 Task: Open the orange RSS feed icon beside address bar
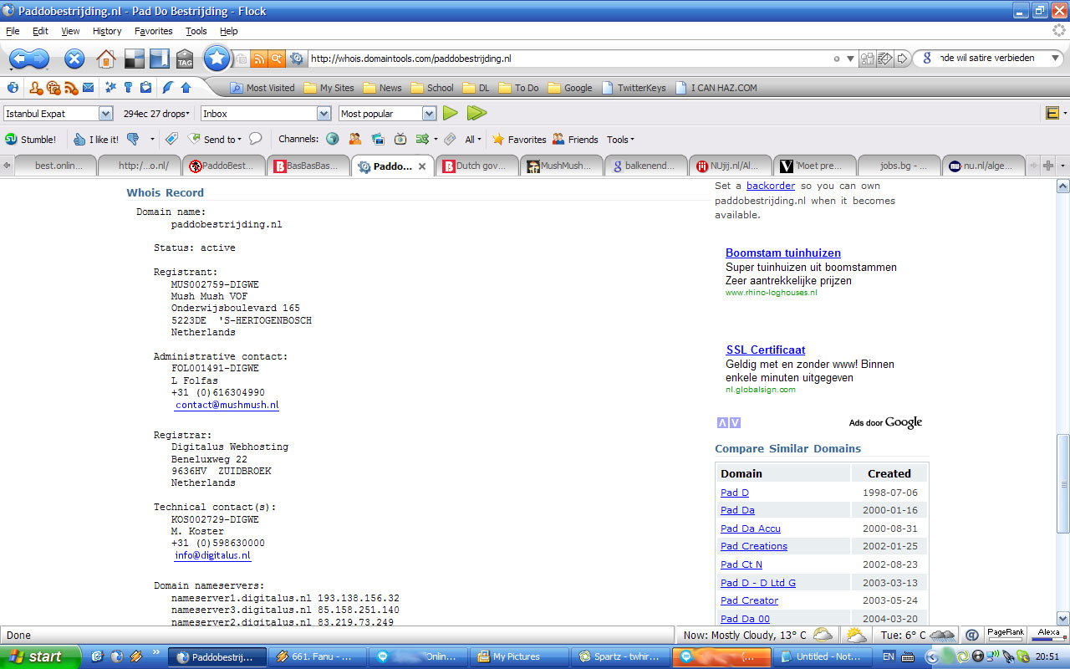[258, 59]
